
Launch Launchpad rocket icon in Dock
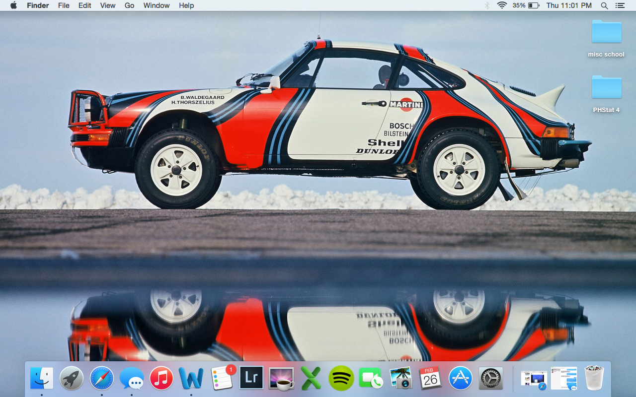[72, 378]
